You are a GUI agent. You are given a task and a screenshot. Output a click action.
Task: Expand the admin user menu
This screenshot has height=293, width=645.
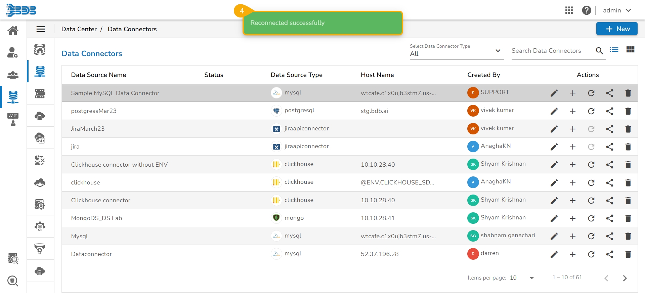pos(617,10)
